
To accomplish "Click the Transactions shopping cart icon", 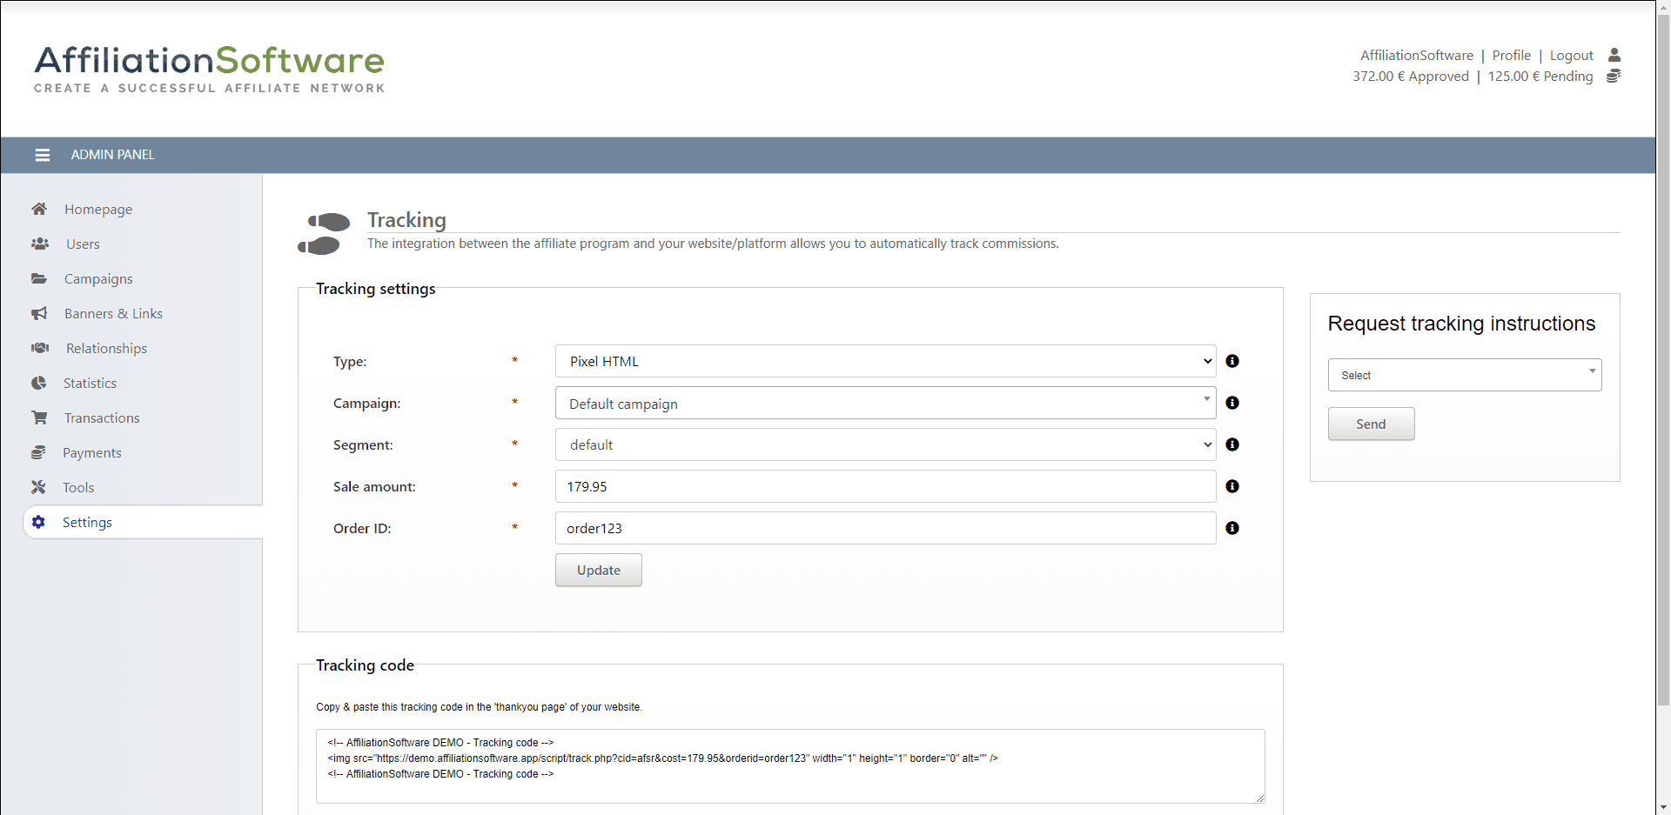I will 39,418.
